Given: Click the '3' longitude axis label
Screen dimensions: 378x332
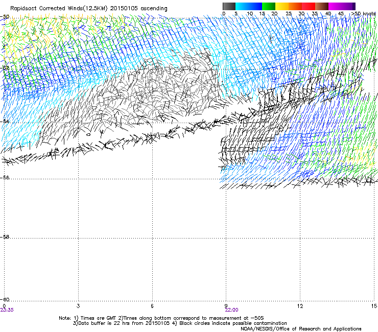Looking at the screenshot, I should coord(78,306).
